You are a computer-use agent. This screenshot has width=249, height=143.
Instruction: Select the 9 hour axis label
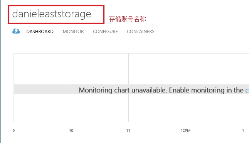point(13,130)
